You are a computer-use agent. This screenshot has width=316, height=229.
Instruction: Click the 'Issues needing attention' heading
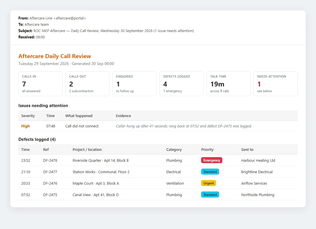tap(43, 105)
